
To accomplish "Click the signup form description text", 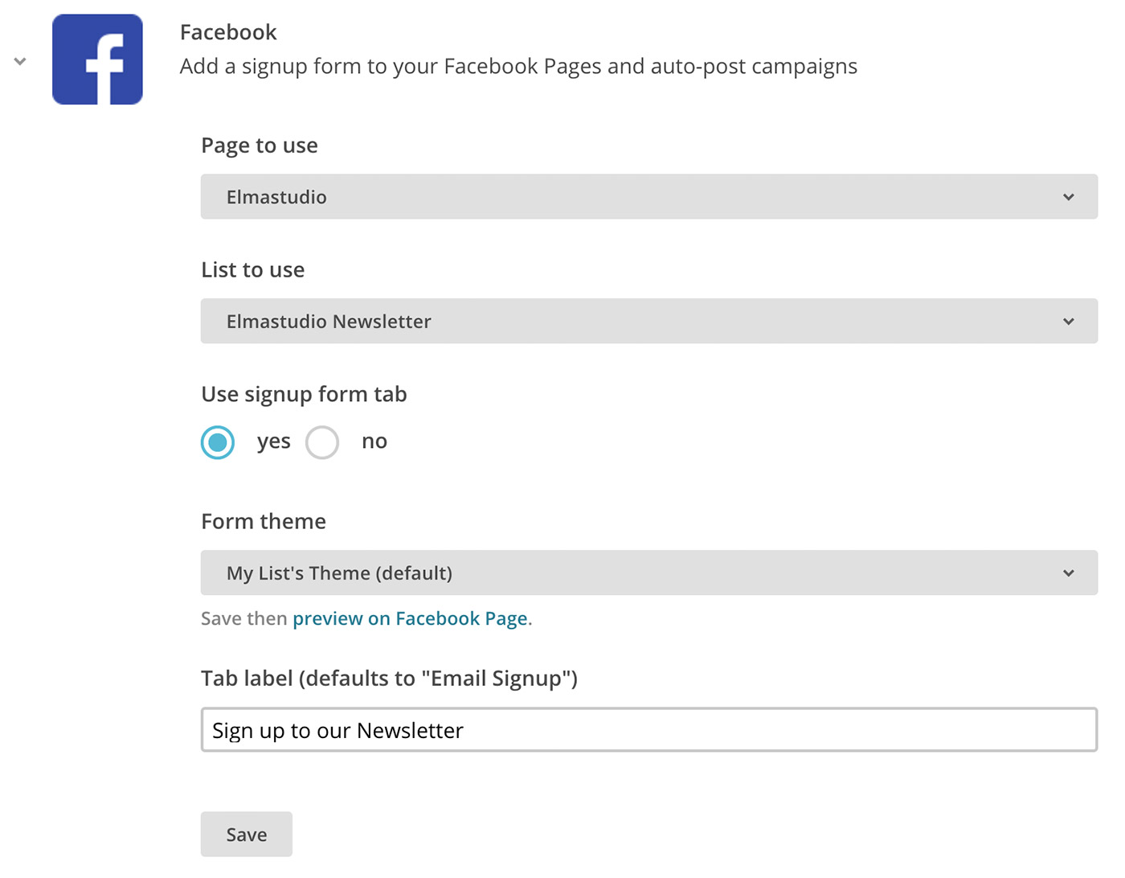I will [x=518, y=67].
